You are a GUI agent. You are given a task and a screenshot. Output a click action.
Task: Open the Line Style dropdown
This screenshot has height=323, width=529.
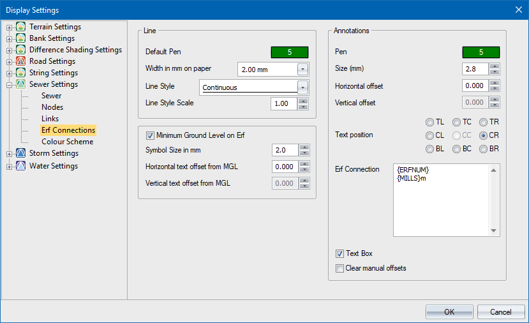point(303,87)
